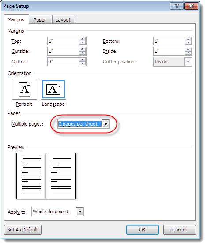Switch to the Layout tab
Viewport: 207px width, 246px height.
coord(63,20)
